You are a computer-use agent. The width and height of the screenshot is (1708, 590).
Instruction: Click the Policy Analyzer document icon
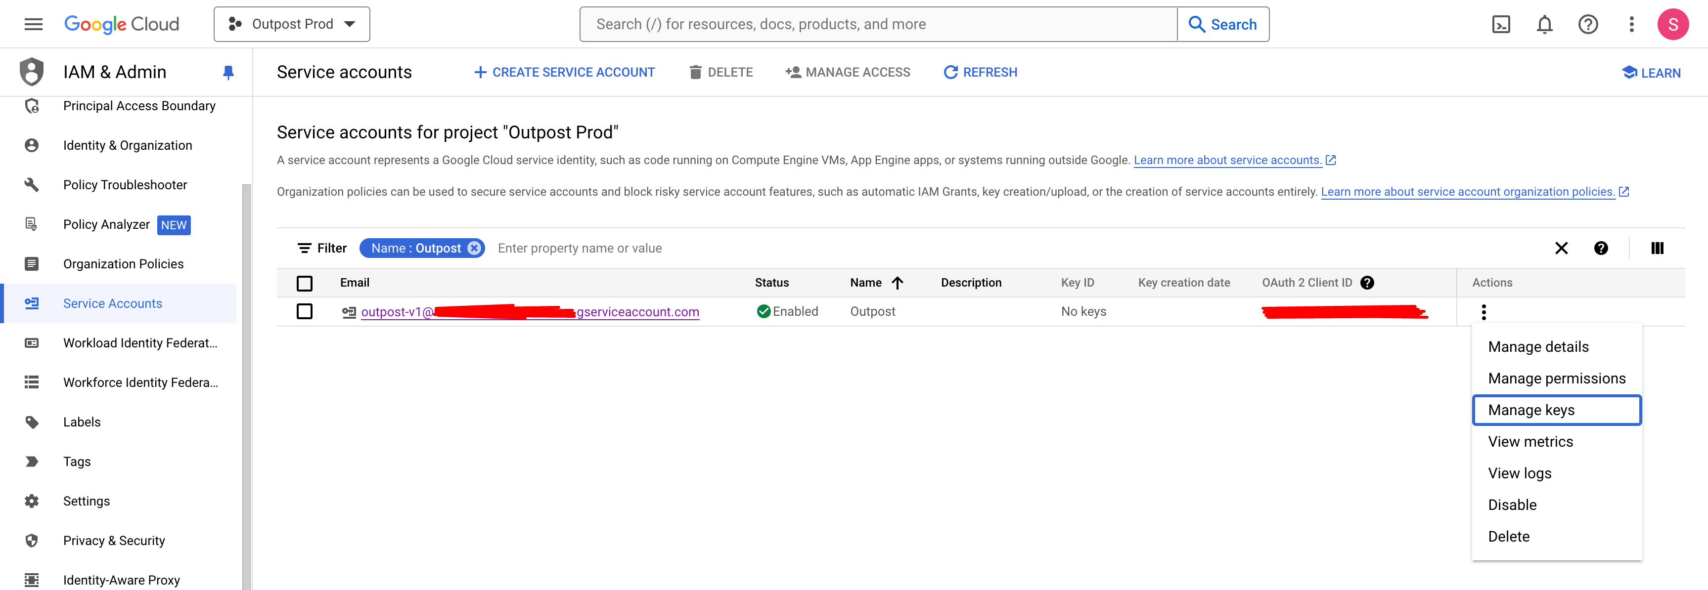click(31, 224)
